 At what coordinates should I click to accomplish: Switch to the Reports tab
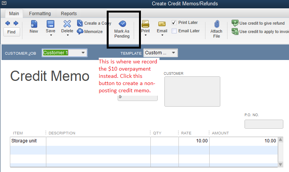point(69,14)
